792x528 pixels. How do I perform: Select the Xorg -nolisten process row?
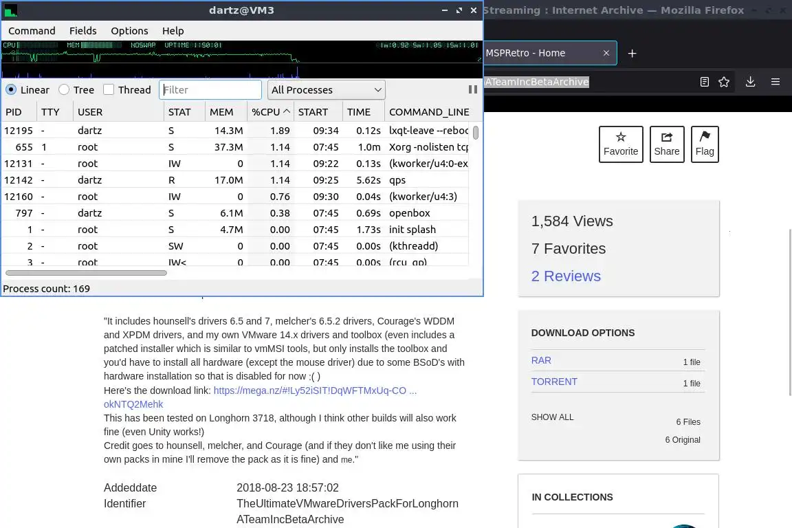tap(235, 147)
